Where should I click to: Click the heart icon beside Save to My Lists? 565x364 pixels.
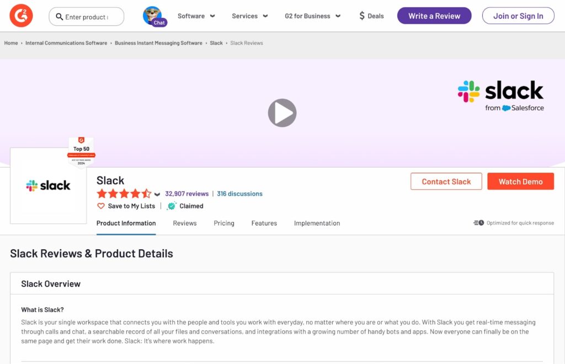(101, 206)
